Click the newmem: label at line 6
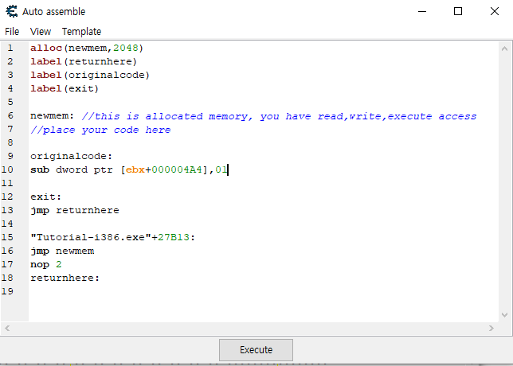This screenshot has width=513, height=366. tap(53, 115)
